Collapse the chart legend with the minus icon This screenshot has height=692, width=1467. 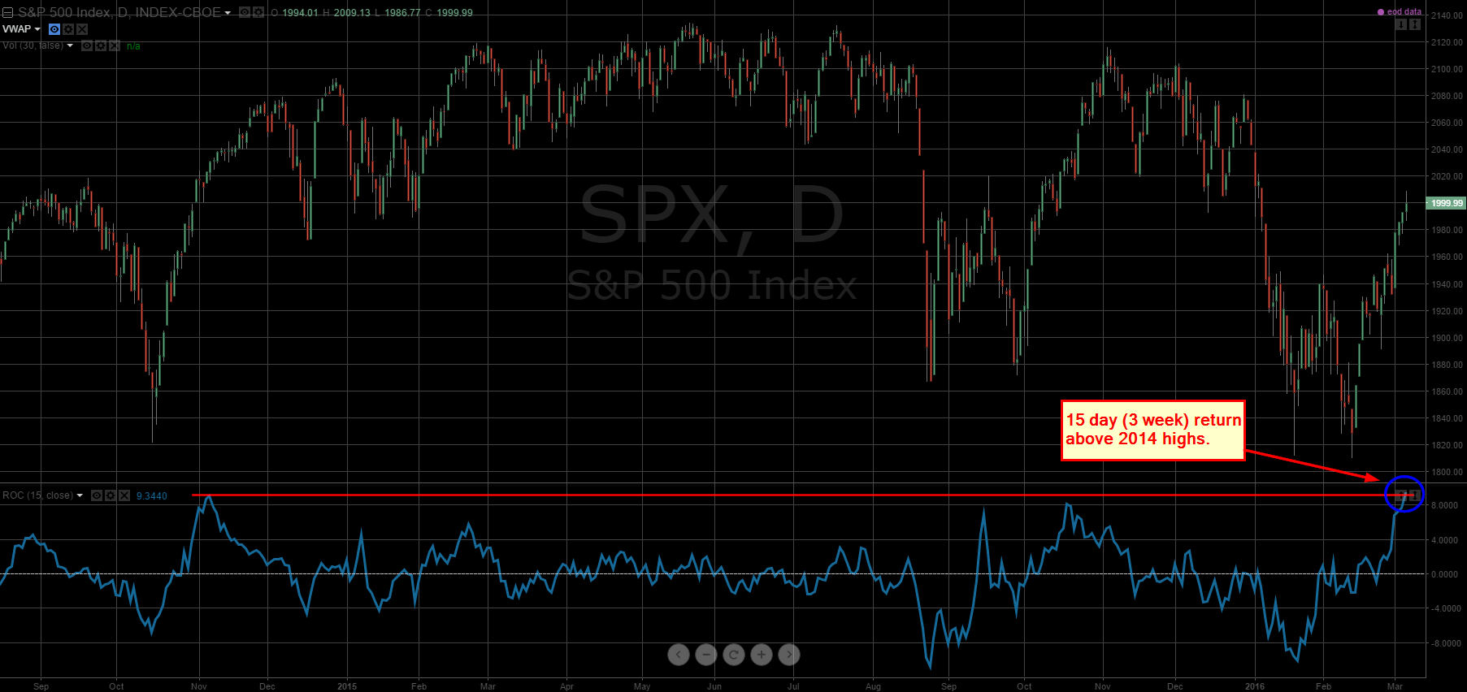7,13
